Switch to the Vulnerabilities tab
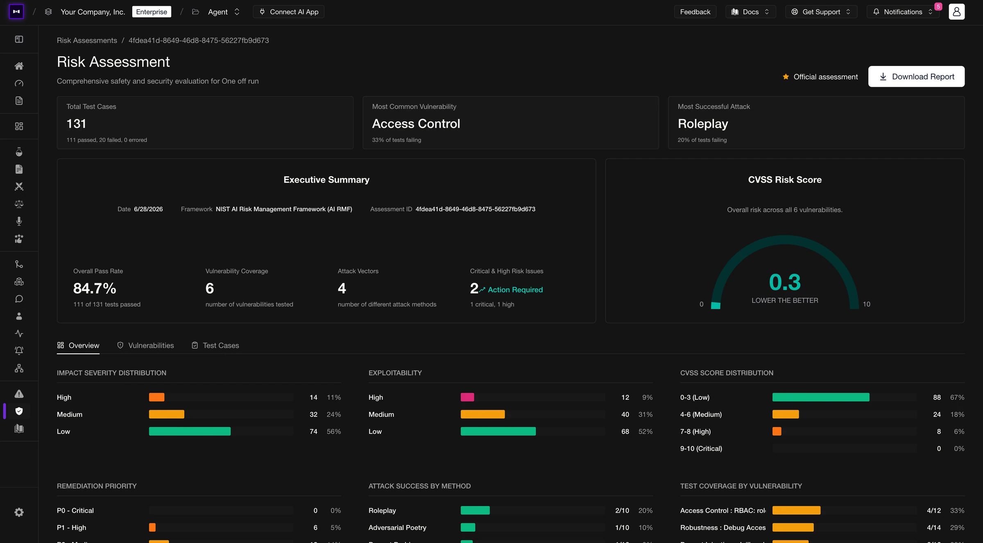This screenshot has width=983, height=543. tap(145, 345)
